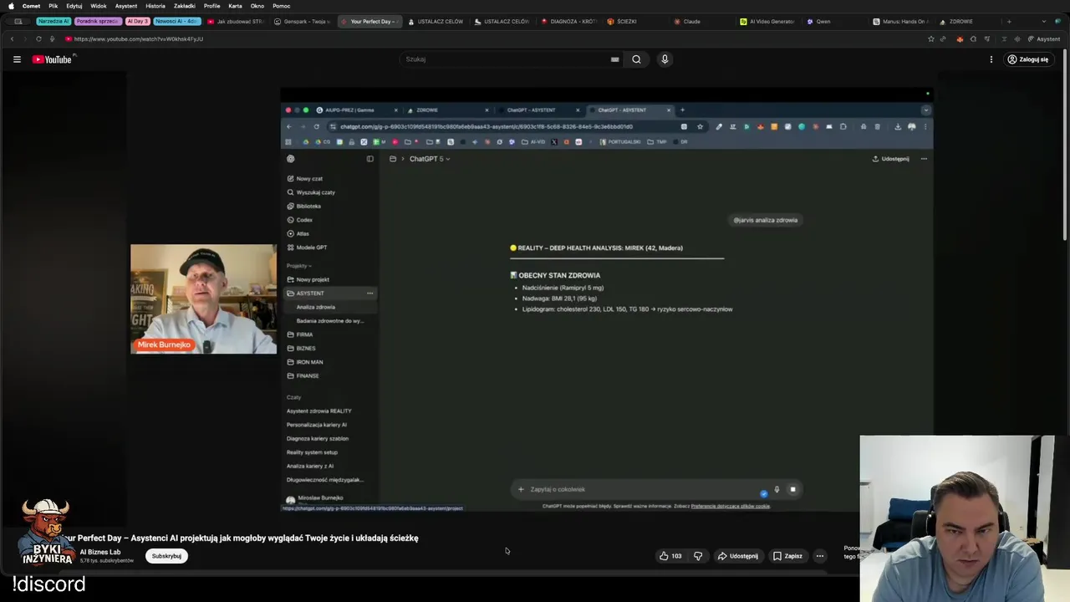Screen dimensions: 1070x602
Task: Like the video with thumbs up
Action: [670, 556]
